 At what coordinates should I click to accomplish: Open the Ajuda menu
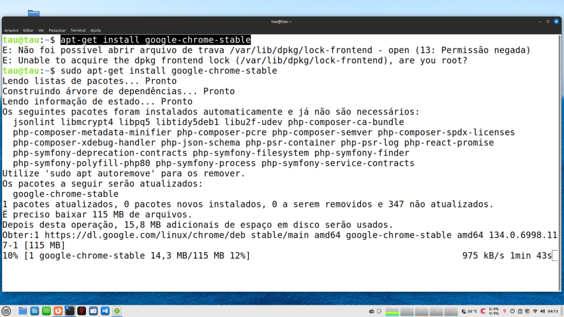pyautogui.click(x=95, y=30)
